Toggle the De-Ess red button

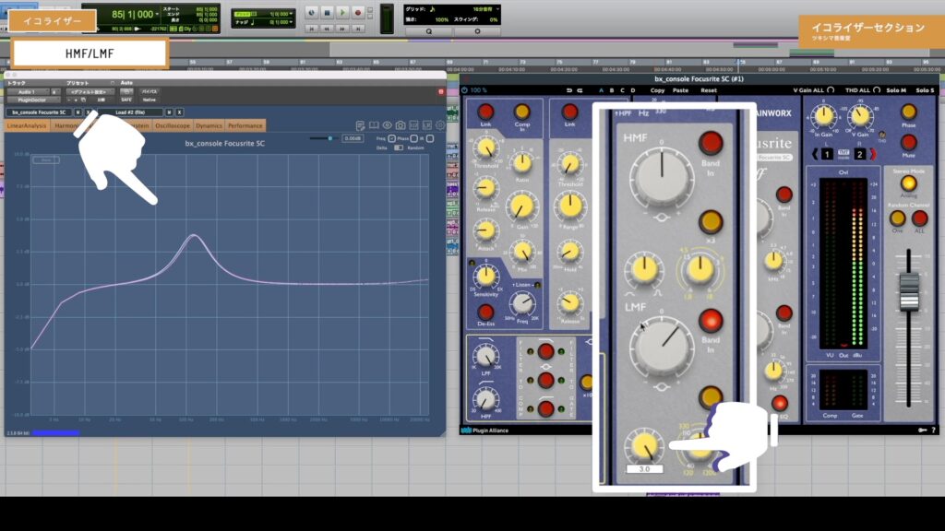pyautogui.click(x=485, y=312)
